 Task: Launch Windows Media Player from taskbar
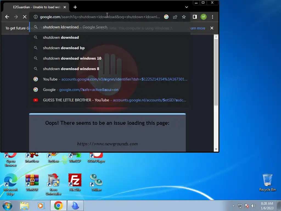click(41, 206)
